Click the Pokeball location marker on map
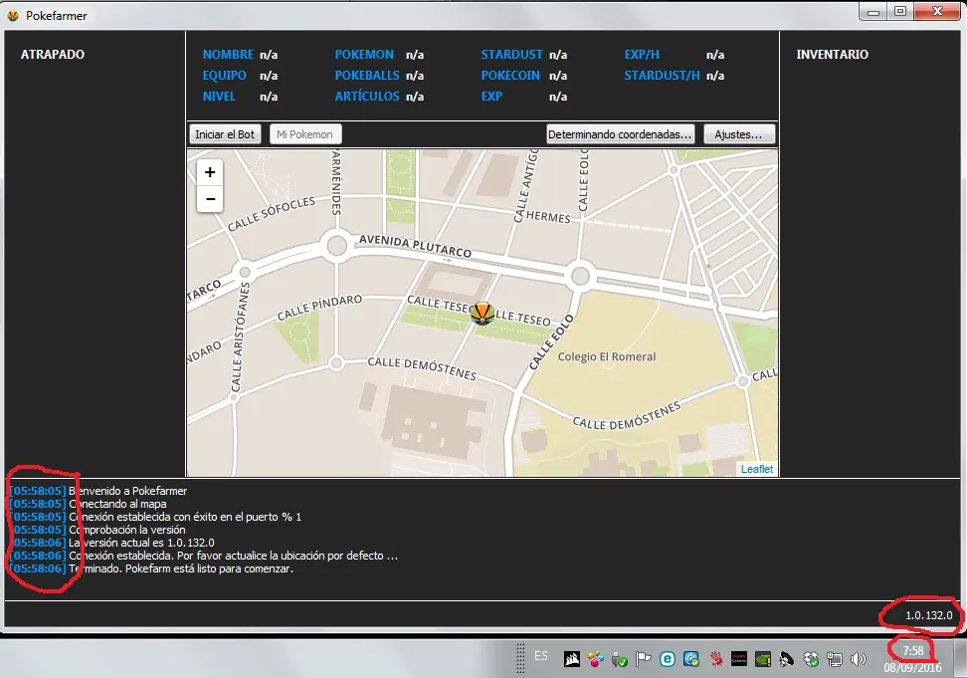The height and width of the screenshot is (678, 967). 482,313
